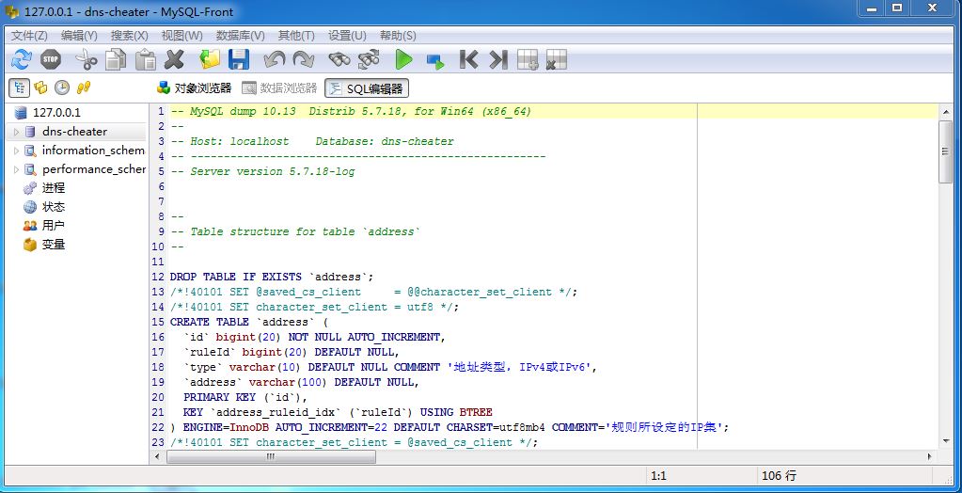Image resolution: width=962 pixels, height=493 pixels.
Task: Expand the information_schema database node
Action: pos(16,151)
